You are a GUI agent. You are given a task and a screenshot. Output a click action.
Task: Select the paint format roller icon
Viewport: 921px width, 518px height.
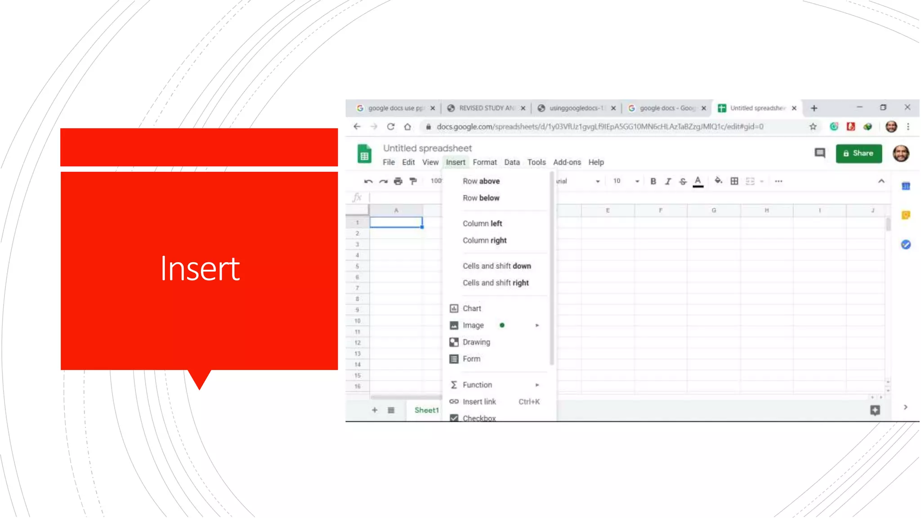tap(413, 181)
